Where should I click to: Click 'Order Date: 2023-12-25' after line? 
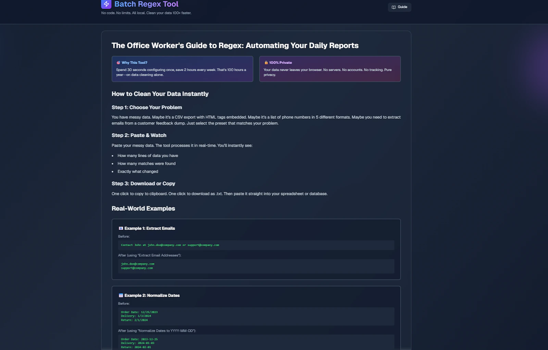(139, 339)
